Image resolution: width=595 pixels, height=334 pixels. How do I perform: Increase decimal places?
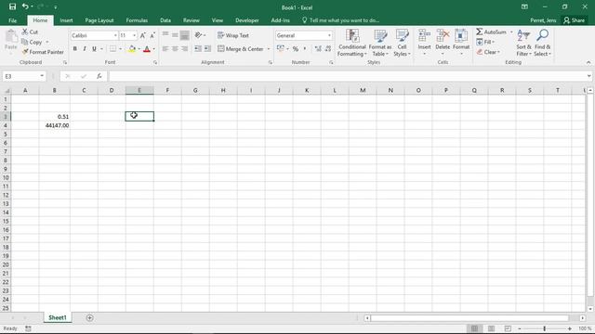click(x=318, y=49)
